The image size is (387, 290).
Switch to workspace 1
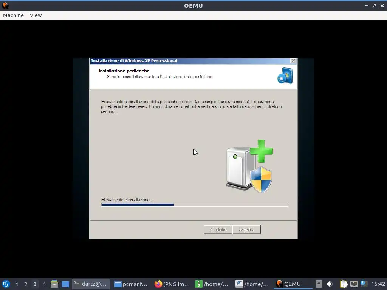17,284
